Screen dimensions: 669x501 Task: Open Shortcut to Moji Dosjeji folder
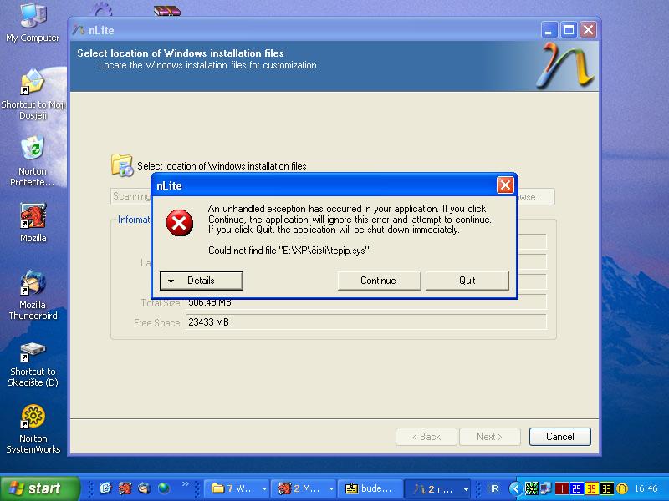(x=33, y=94)
